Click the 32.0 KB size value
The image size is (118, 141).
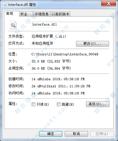click(51, 61)
